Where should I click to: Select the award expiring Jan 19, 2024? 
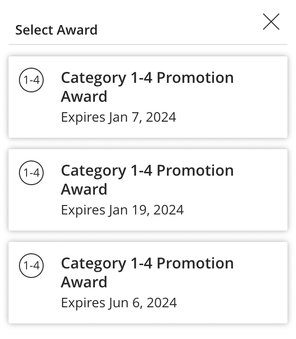[x=148, y=190]
